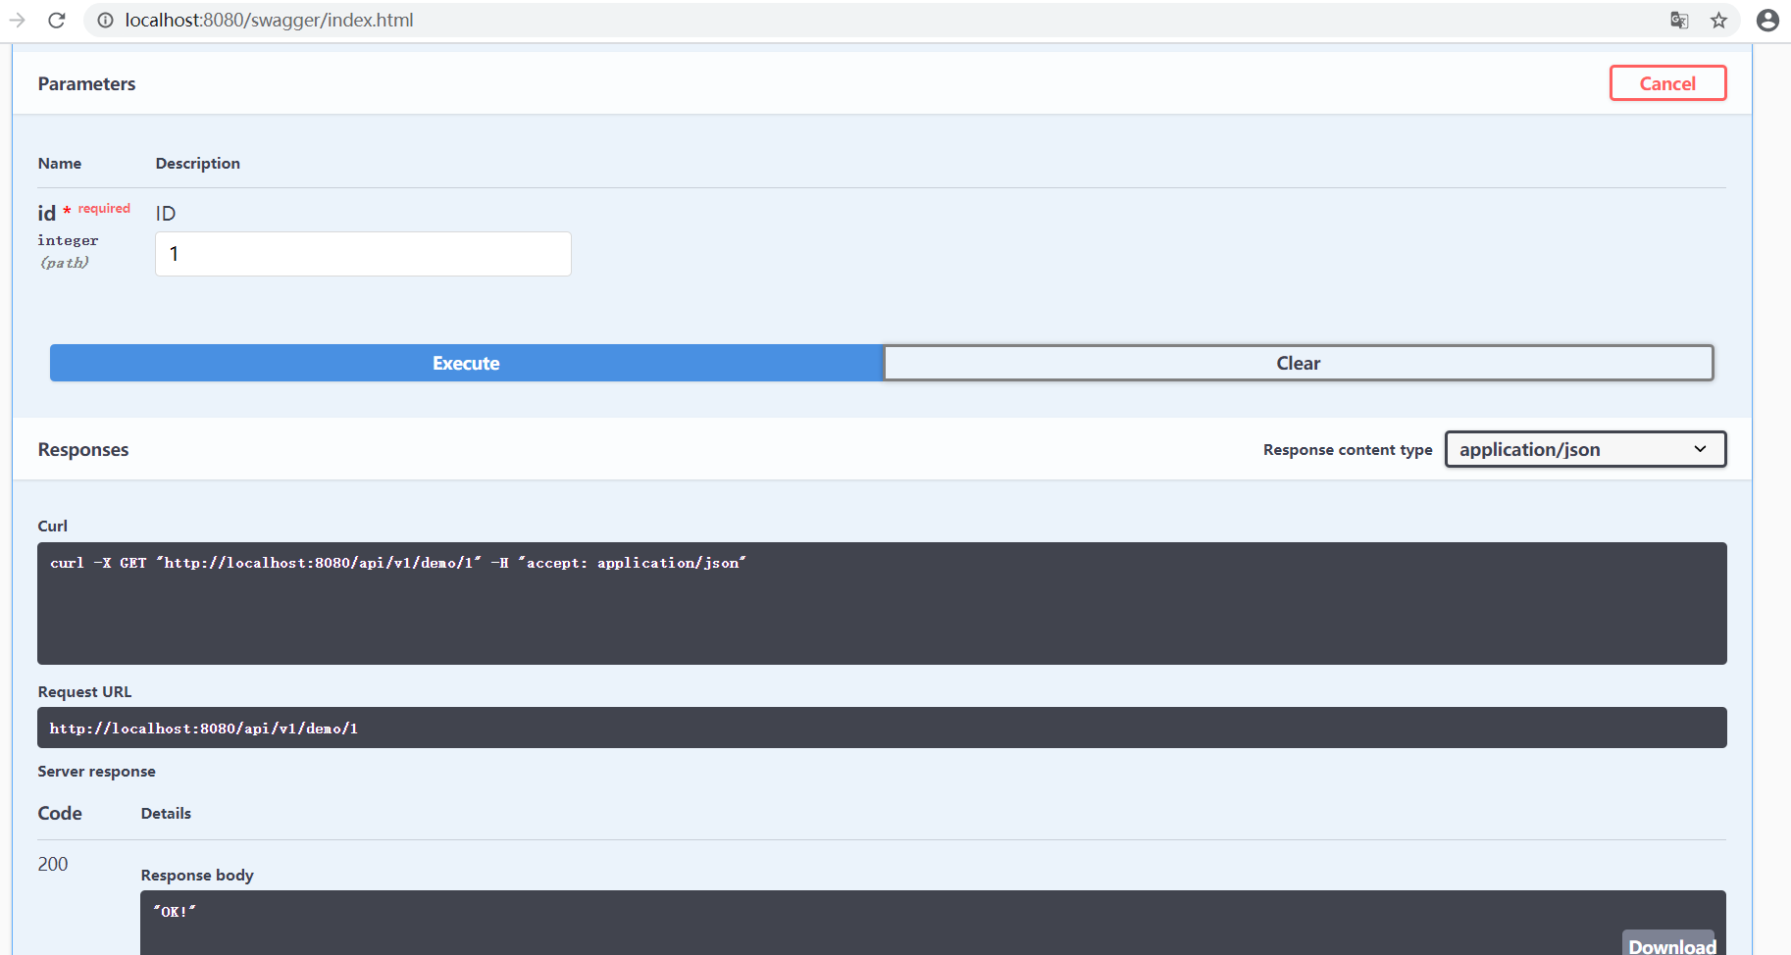
Task: Click the 'ID' parameter description text
Action: pyautogui.click(x=166, y=213)
